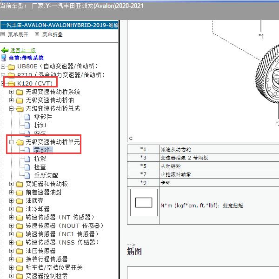The height and width of the screenshot is (279, 279).
Task: Collapse 无级变速传动桥总成 node
Action: point(11,108)
